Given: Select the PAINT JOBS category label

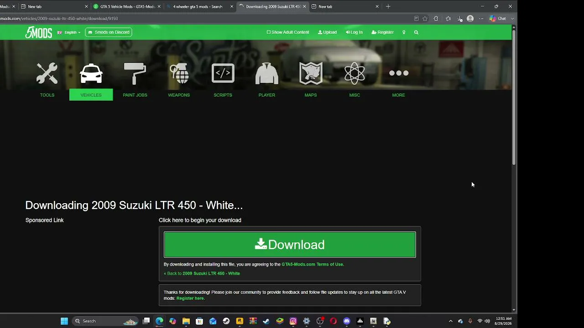Looking at the screenshot, I should pyautogui.click(x=135, y=95).
